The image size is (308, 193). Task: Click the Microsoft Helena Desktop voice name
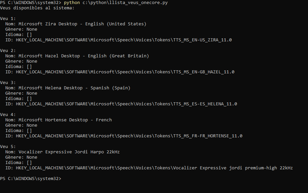[x=74, y=88]
